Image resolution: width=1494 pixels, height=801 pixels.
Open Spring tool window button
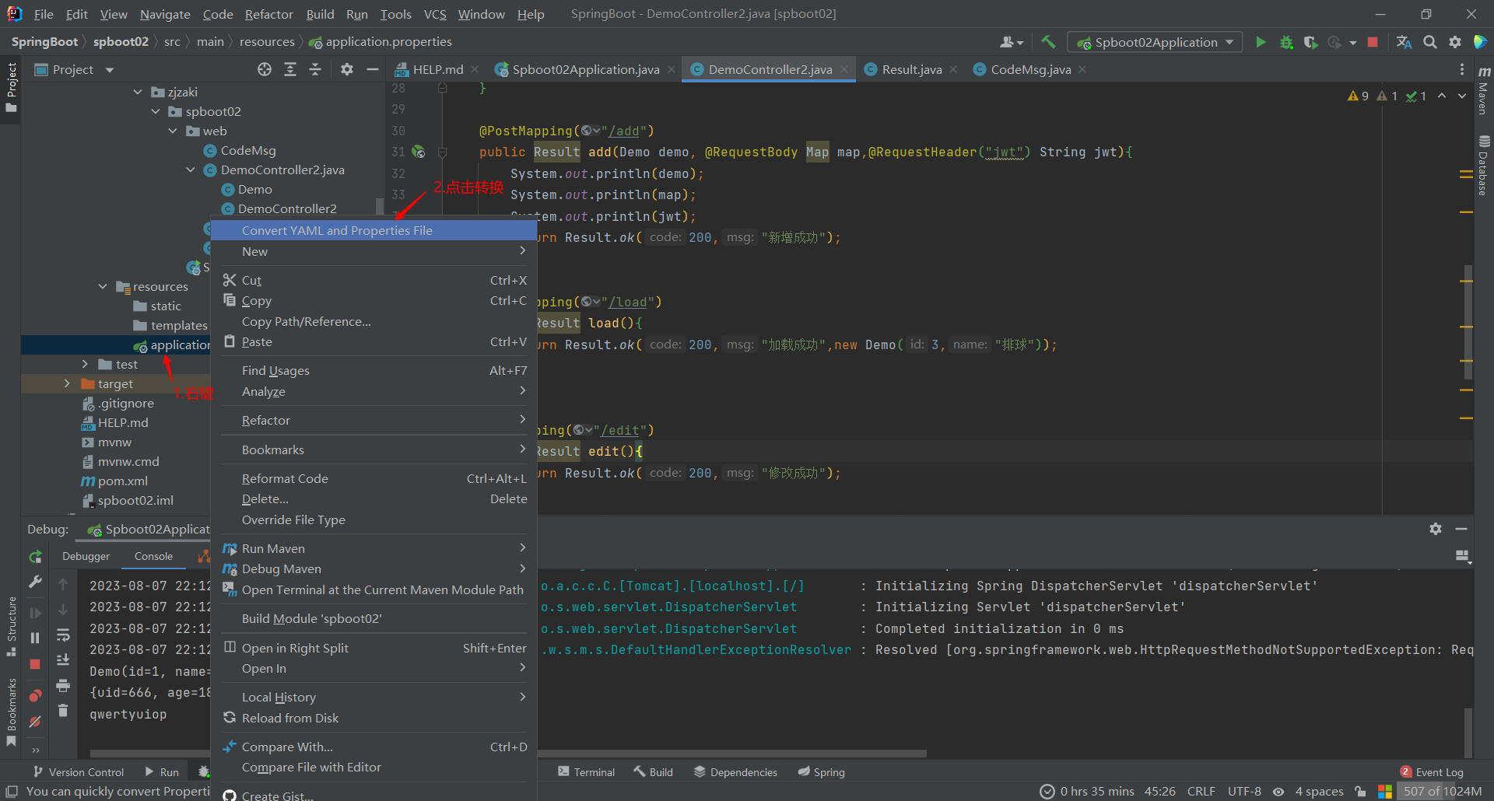click(x=822, y=771)
